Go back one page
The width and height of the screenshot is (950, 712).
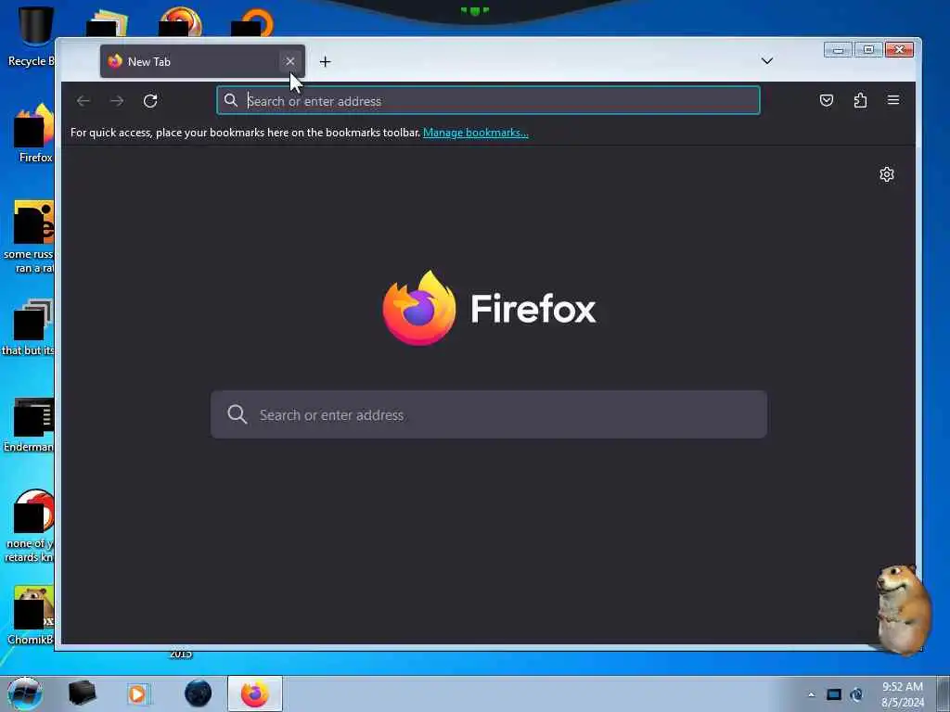pos(83,101)
